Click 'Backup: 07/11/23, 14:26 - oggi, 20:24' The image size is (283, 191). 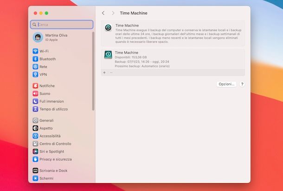pos(142,62)
